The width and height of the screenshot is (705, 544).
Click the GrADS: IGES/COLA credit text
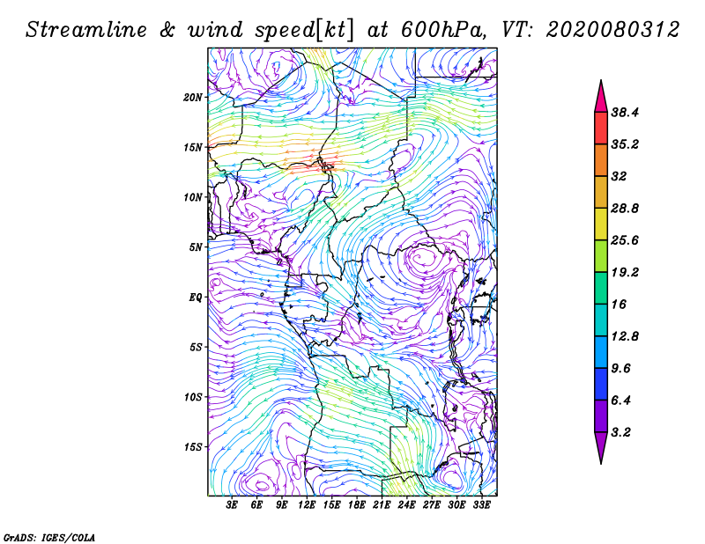tap(49, 538)
